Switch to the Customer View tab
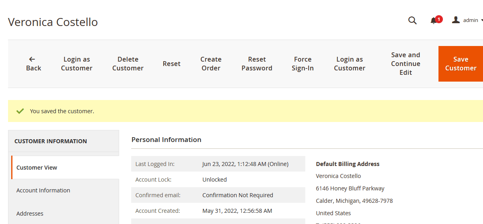The height and width of the screenshot is (224, 483). pos(37,168)
